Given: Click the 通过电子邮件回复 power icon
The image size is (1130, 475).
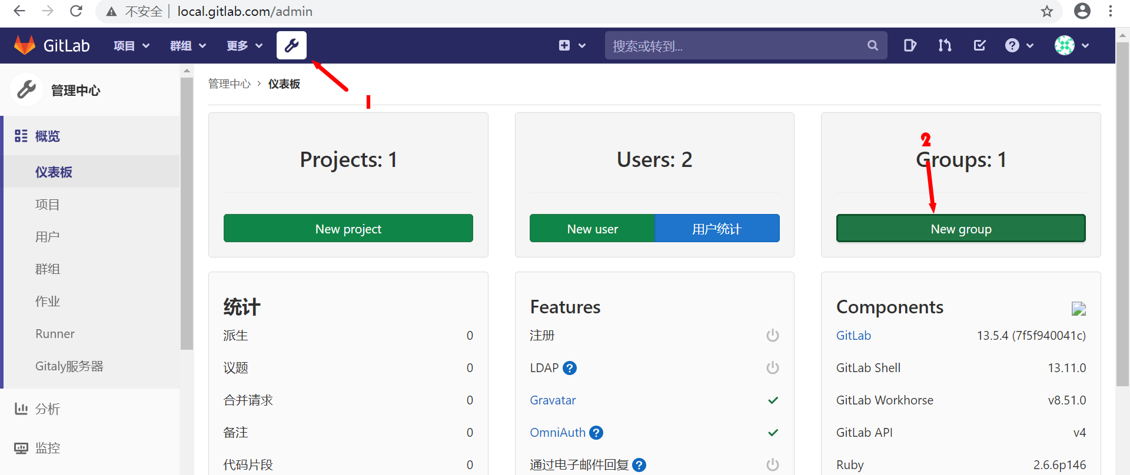Looking at the screenshot, I should (x=773, y=464).
